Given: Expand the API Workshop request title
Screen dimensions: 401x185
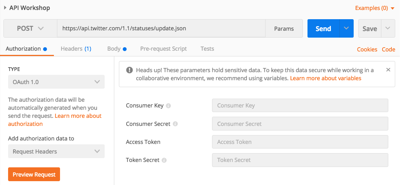Looking at the screenshot, I should [5, 7].
